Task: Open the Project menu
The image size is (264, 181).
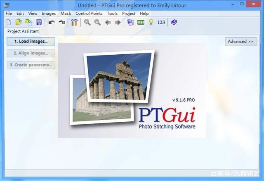Action: (129, 13)
